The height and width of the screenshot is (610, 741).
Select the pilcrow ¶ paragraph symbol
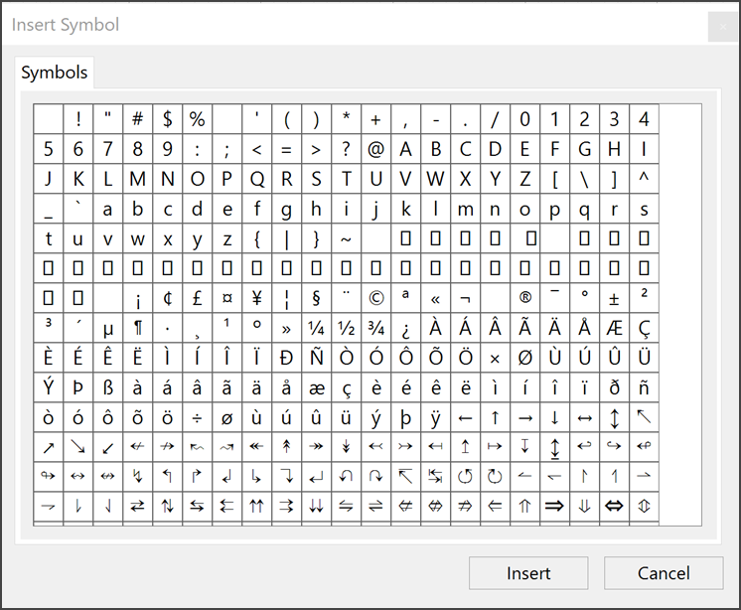[x=137, y=328]
